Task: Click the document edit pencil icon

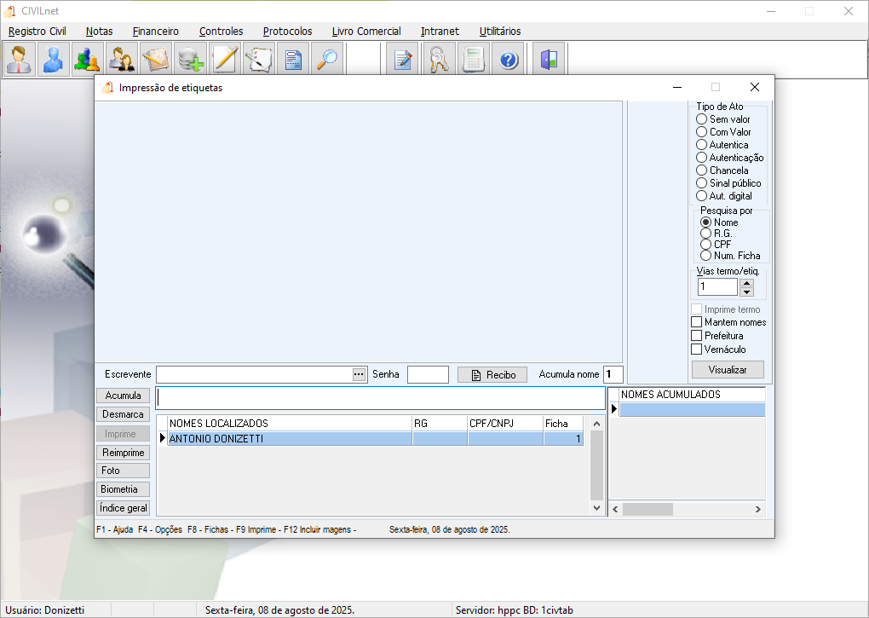Action: pos(402,59)
